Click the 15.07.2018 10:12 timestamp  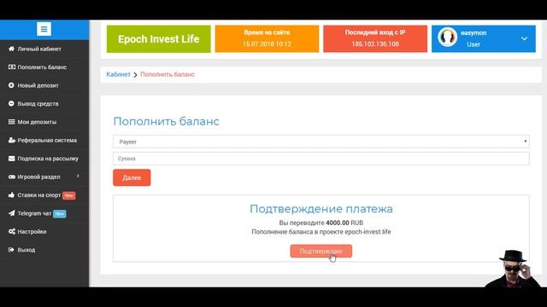coord(267,43)
